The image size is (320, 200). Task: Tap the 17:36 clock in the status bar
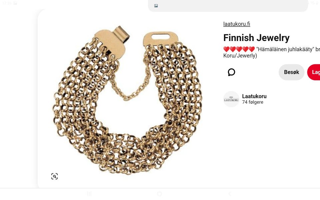coord(7,3)
